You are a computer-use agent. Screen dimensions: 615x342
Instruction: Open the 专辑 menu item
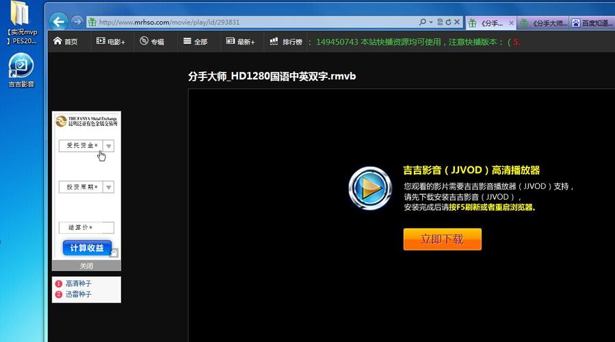pyautogui.click(x=152, y=41)
